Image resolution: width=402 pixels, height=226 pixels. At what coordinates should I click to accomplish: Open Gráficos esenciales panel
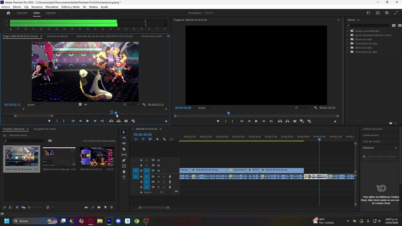pos(372,129)
